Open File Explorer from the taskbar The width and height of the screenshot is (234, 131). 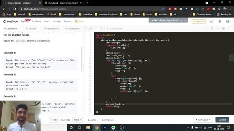point(88,128)
